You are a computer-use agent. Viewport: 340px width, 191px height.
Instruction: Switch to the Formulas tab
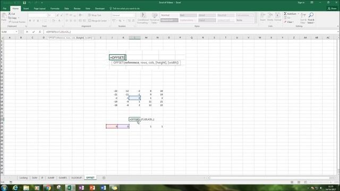coord(55,8)
